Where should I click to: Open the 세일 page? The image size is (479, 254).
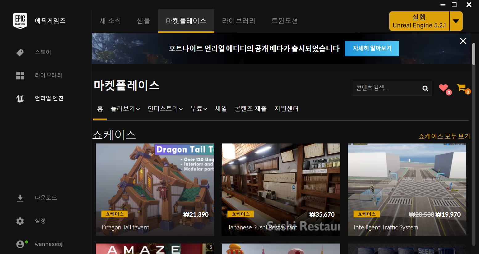point(221,109)
